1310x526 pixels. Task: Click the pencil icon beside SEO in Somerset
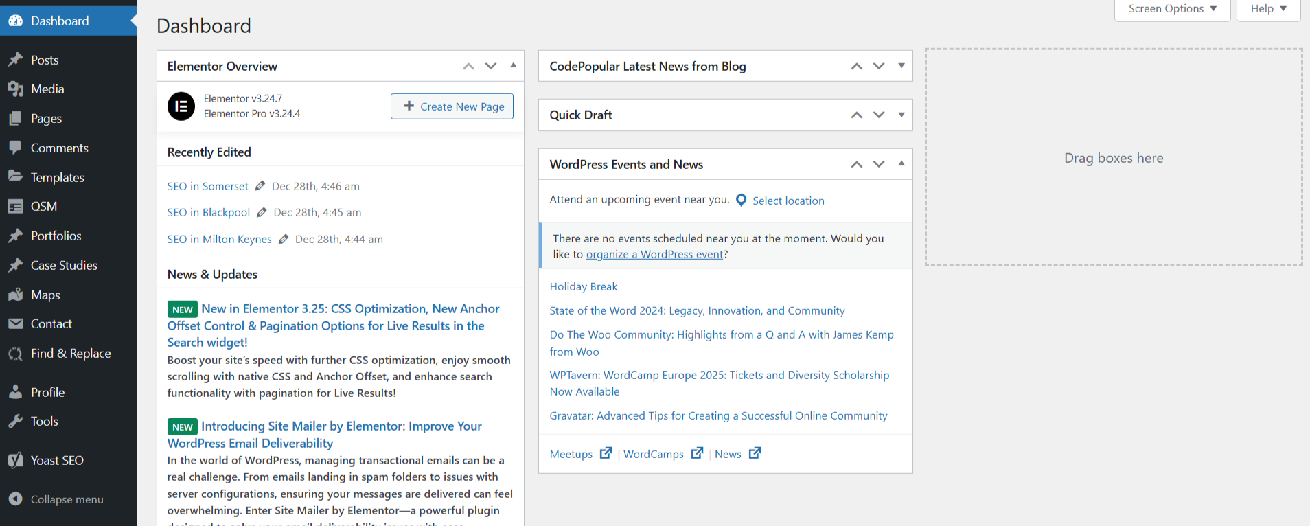point(260,186)
